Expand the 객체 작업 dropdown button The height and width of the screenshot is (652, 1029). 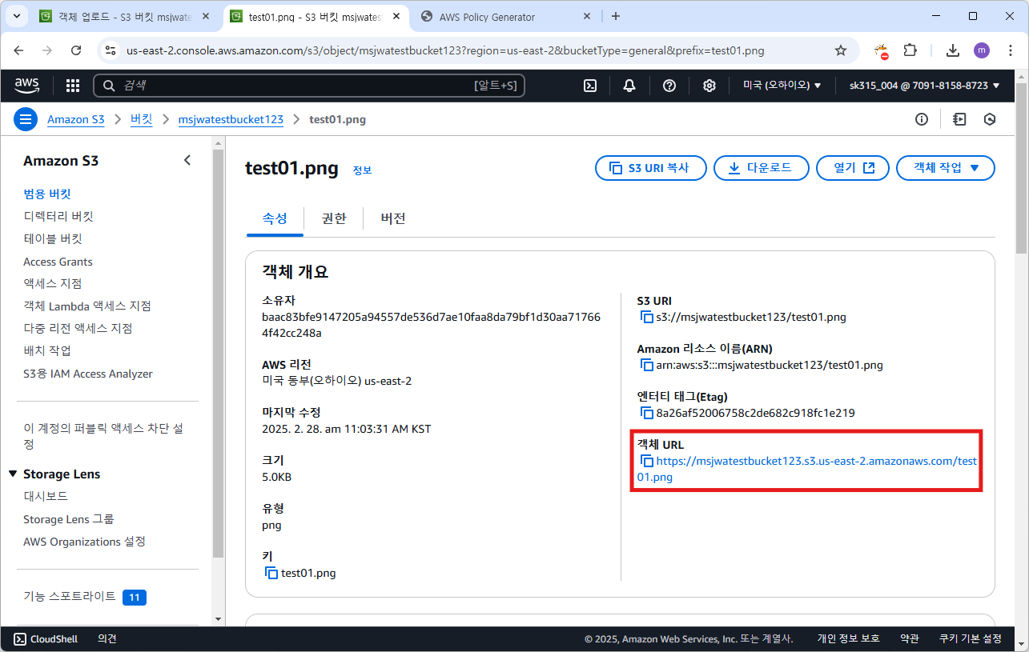tap(946, 168)
